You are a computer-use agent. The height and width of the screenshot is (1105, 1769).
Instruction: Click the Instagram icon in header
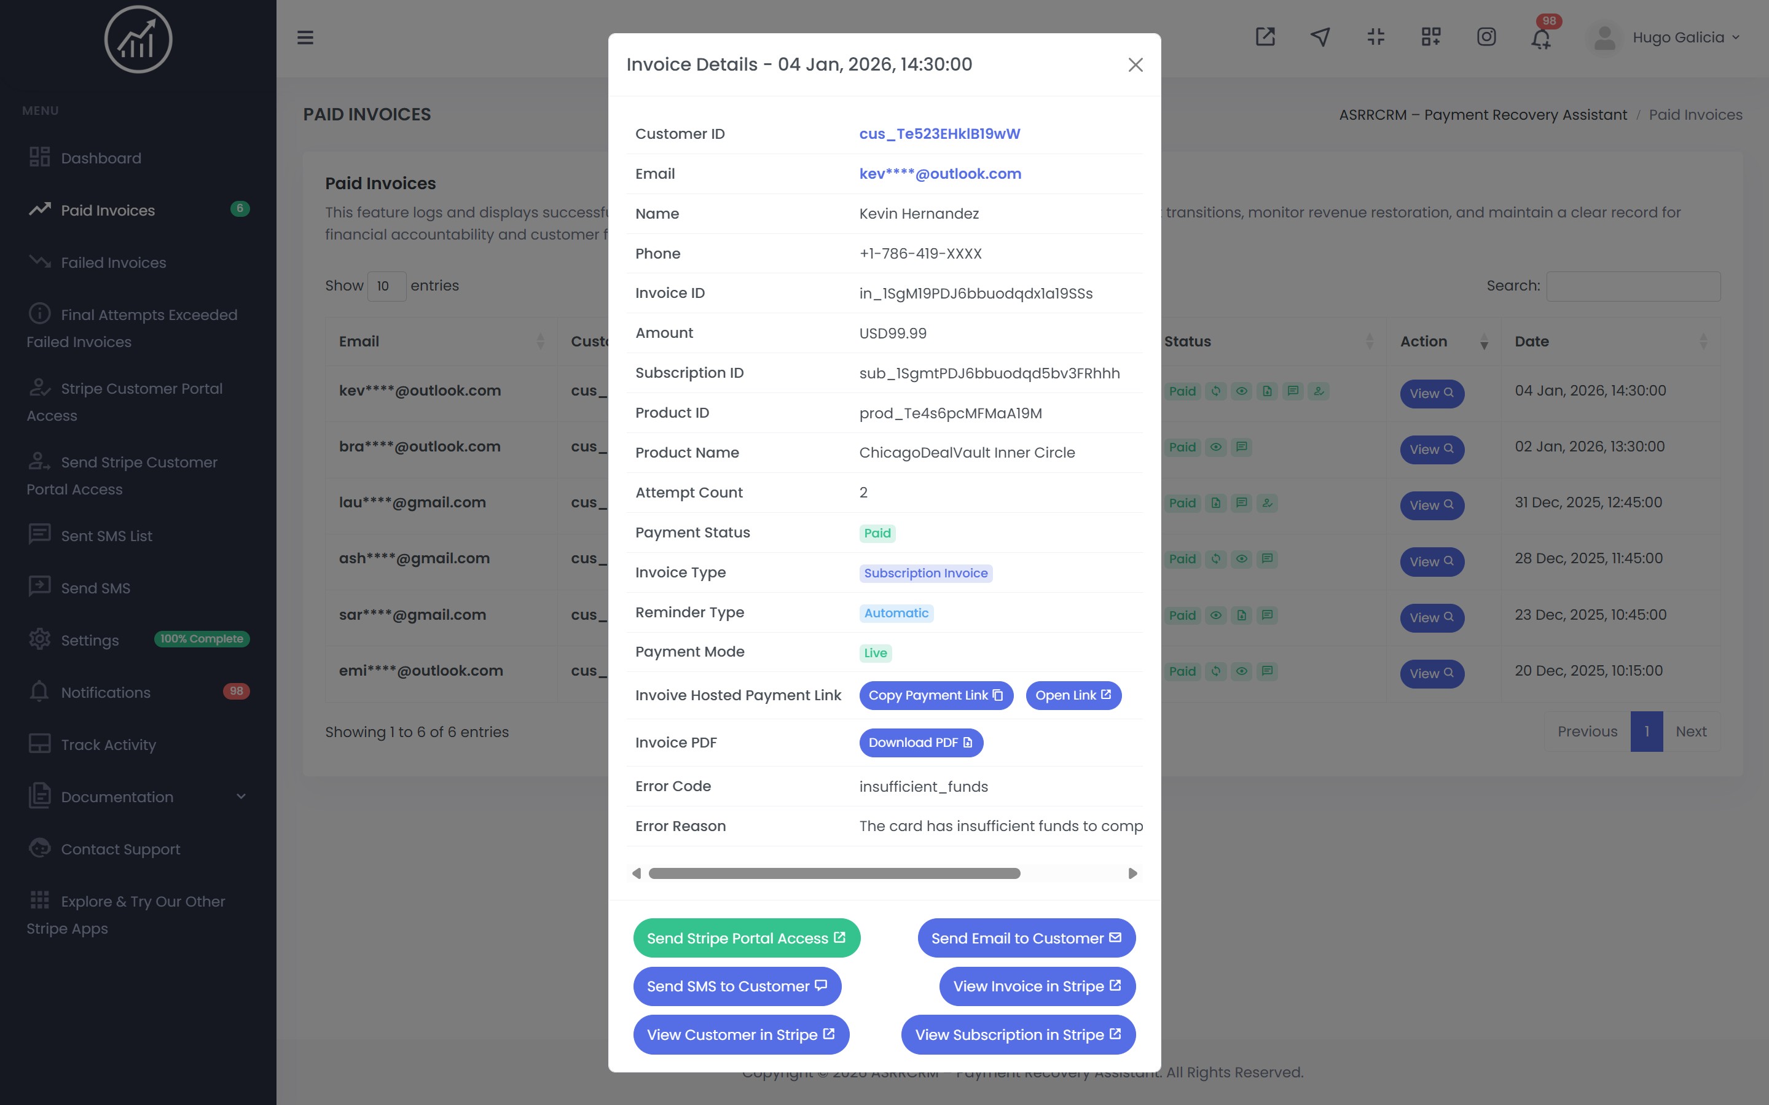1485,37
